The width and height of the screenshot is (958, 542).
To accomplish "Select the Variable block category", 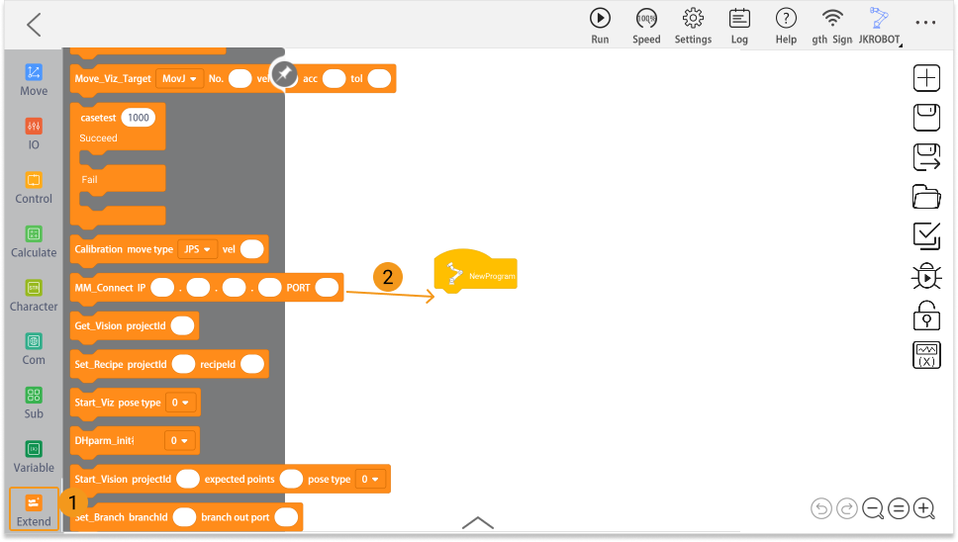I will pyautogui.click(x=34, y=457).
